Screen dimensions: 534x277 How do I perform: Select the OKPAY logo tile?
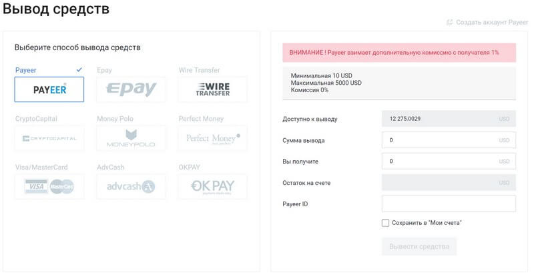coord(212,187)
